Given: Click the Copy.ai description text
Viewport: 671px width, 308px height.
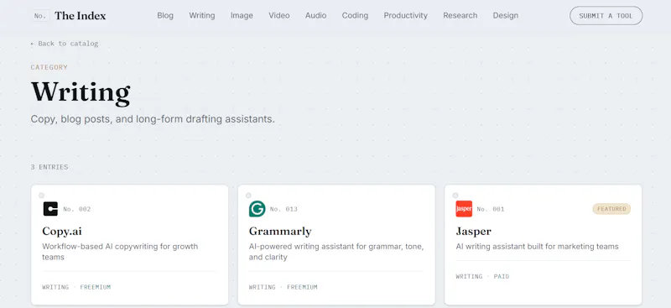Looking at the screenshot, I should (120, 252).
